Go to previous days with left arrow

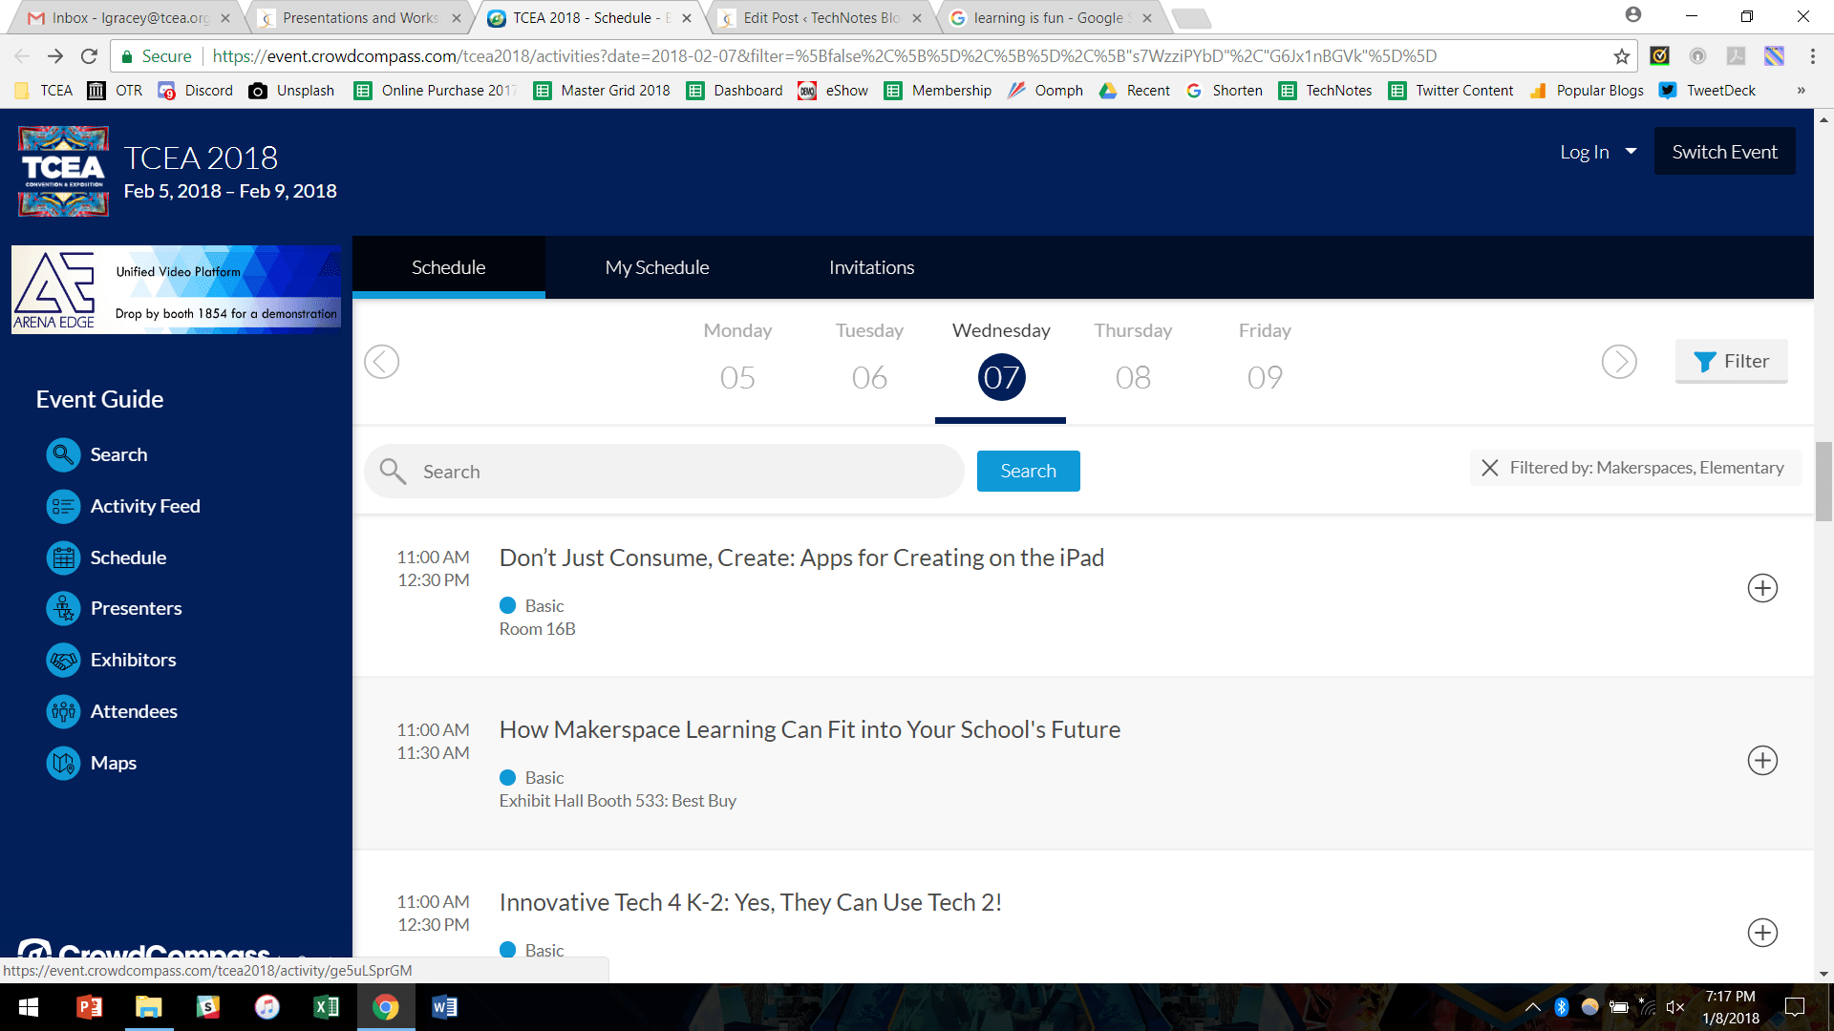pyautogui.click(x=381, y=362)
